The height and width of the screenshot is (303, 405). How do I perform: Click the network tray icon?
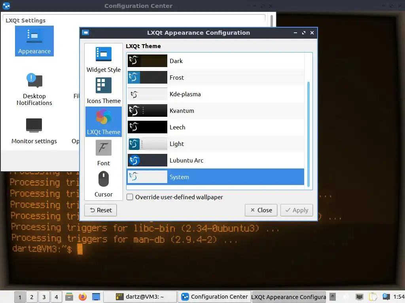coord(359,297)
